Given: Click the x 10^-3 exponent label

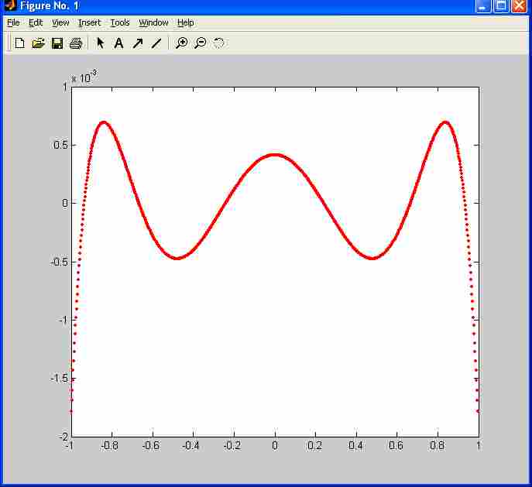Looking at the screenshot, I should 84,77.
